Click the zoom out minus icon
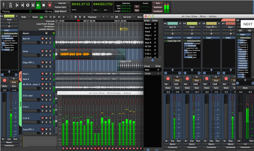The image size is (254, 151). 76,17
